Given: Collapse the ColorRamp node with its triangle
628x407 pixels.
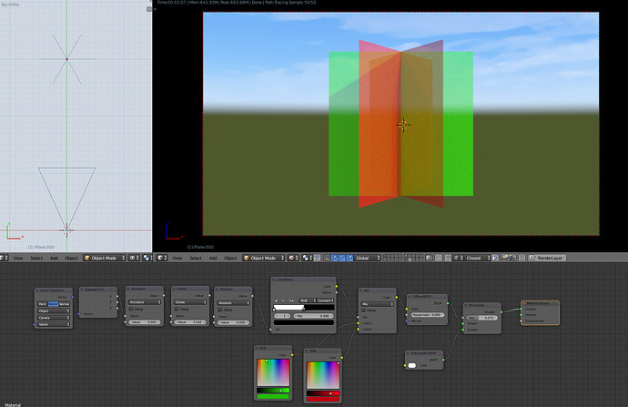Looking at the screenshot, I should tap(274, 280).
